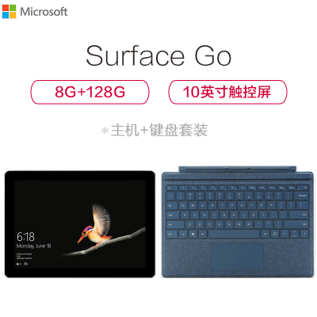Viewport: 317px width, 317px height.
Task: Click the cobalt blue keyboard cover
Action: [237, 222]
